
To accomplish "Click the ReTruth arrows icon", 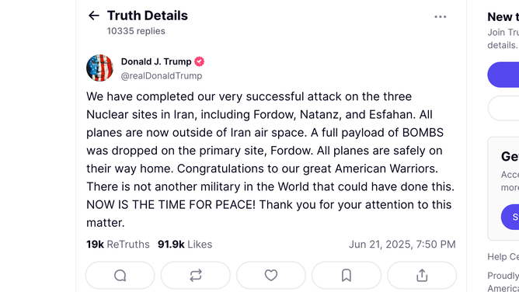I will tap(196, 275).
